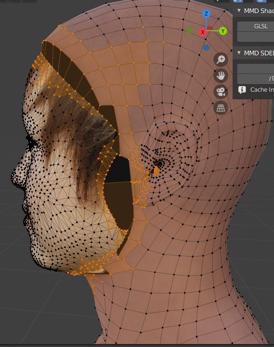Snap view to negative Y dark green dot
Screen dimensions: 274x347
pos(190,30)
